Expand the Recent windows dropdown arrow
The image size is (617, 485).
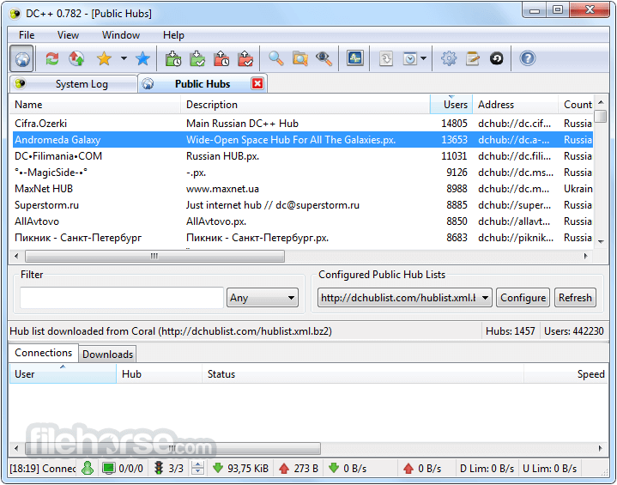[423, 59]
